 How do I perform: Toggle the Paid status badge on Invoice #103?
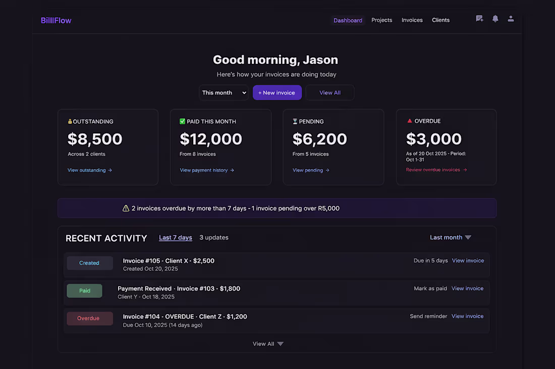coord(84,290)
